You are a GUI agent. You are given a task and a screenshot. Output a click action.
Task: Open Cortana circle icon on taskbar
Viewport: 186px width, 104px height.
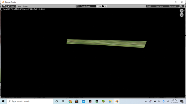click(x=57, y=101)
